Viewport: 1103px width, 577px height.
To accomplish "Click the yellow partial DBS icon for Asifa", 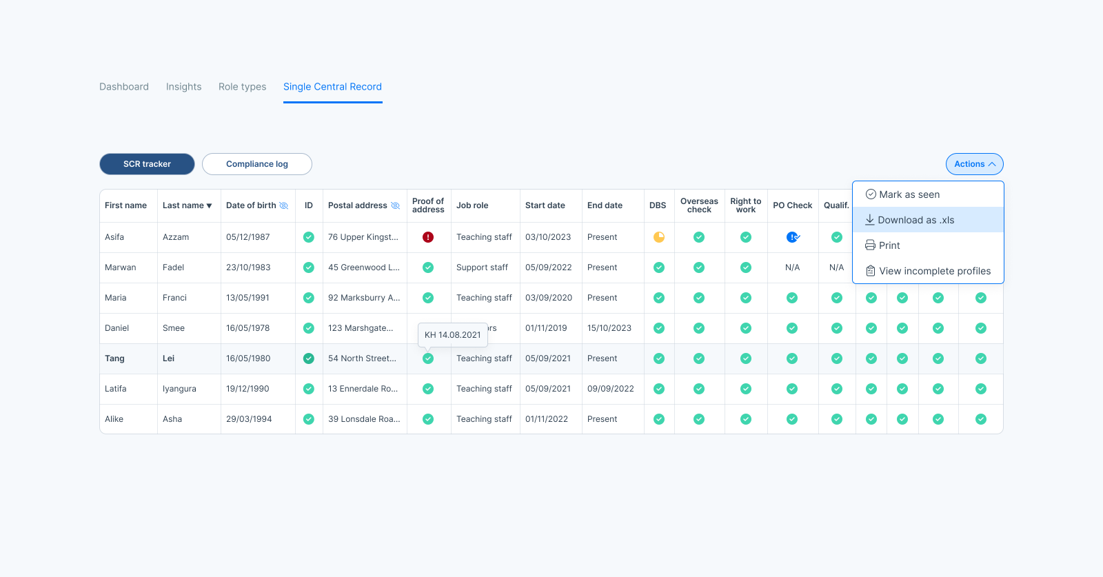I will tap(659, 237).
